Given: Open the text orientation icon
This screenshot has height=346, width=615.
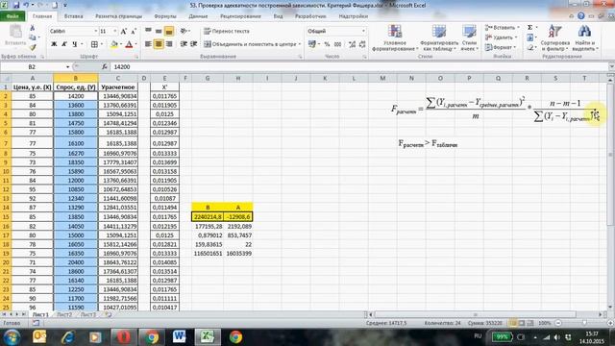Looking at the screenshot, I should pyautogui.click(x=184, y=31).
